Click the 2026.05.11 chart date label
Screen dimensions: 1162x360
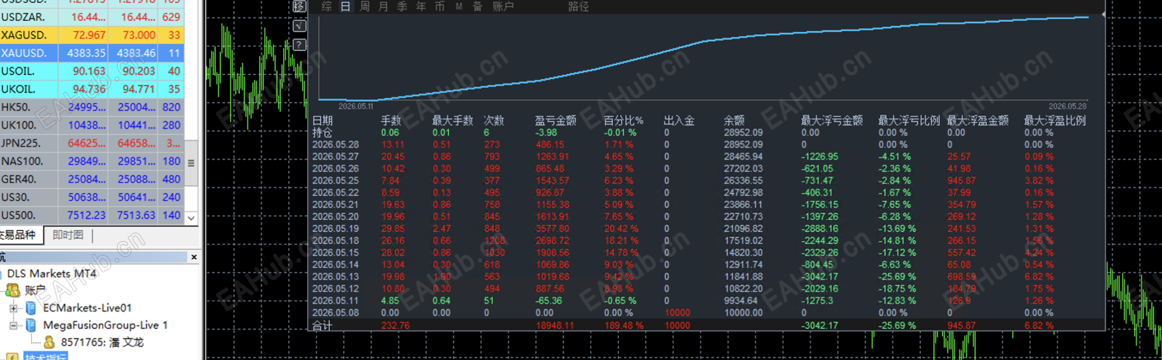(356, 106)
